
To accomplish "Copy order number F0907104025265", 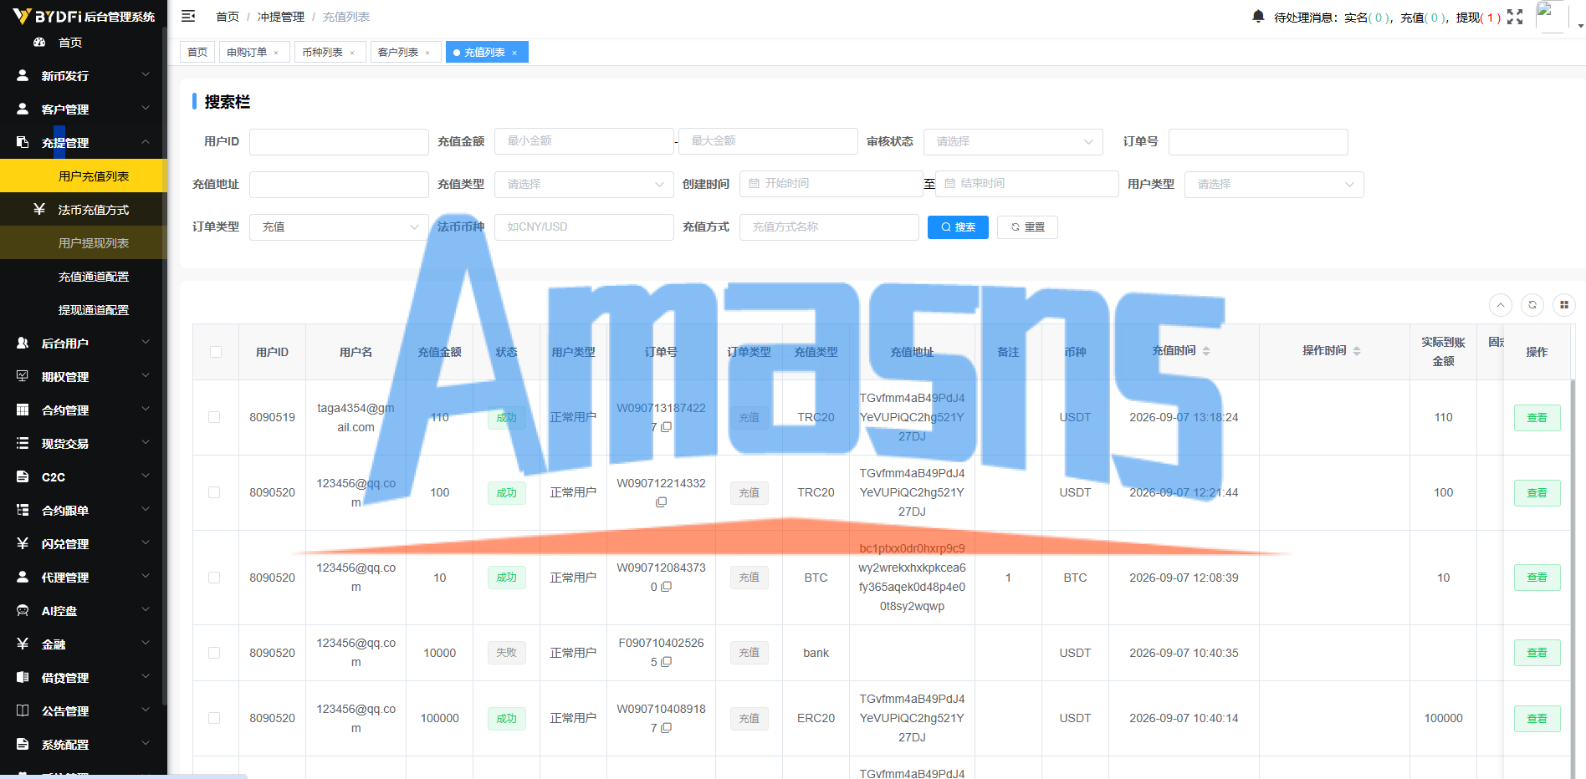I will point(667,662).
